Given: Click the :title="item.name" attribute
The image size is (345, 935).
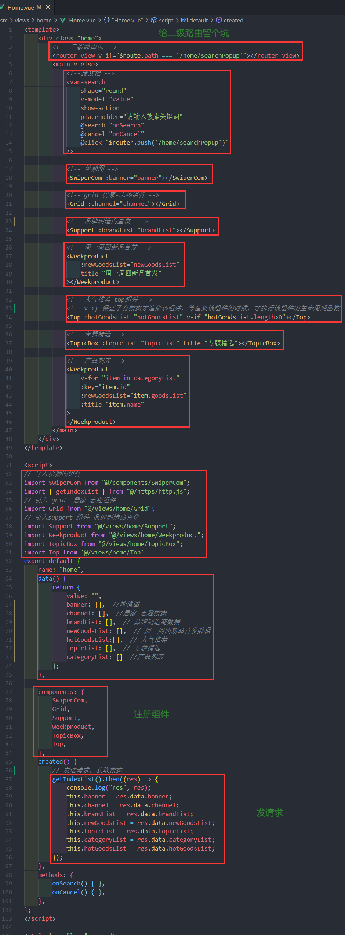Looking at the screenshot, I should tap(112, 404).
